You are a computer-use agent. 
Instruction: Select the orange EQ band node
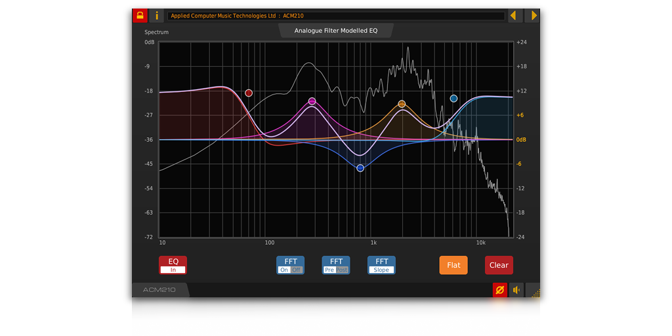tap(402, 104)
